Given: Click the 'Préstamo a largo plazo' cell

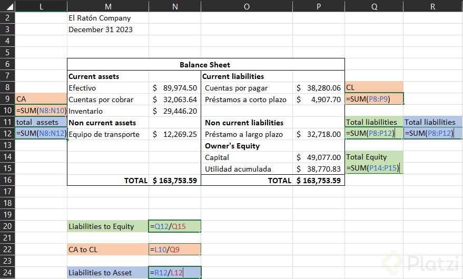Looking at the screenshot, I should [247, 134].
